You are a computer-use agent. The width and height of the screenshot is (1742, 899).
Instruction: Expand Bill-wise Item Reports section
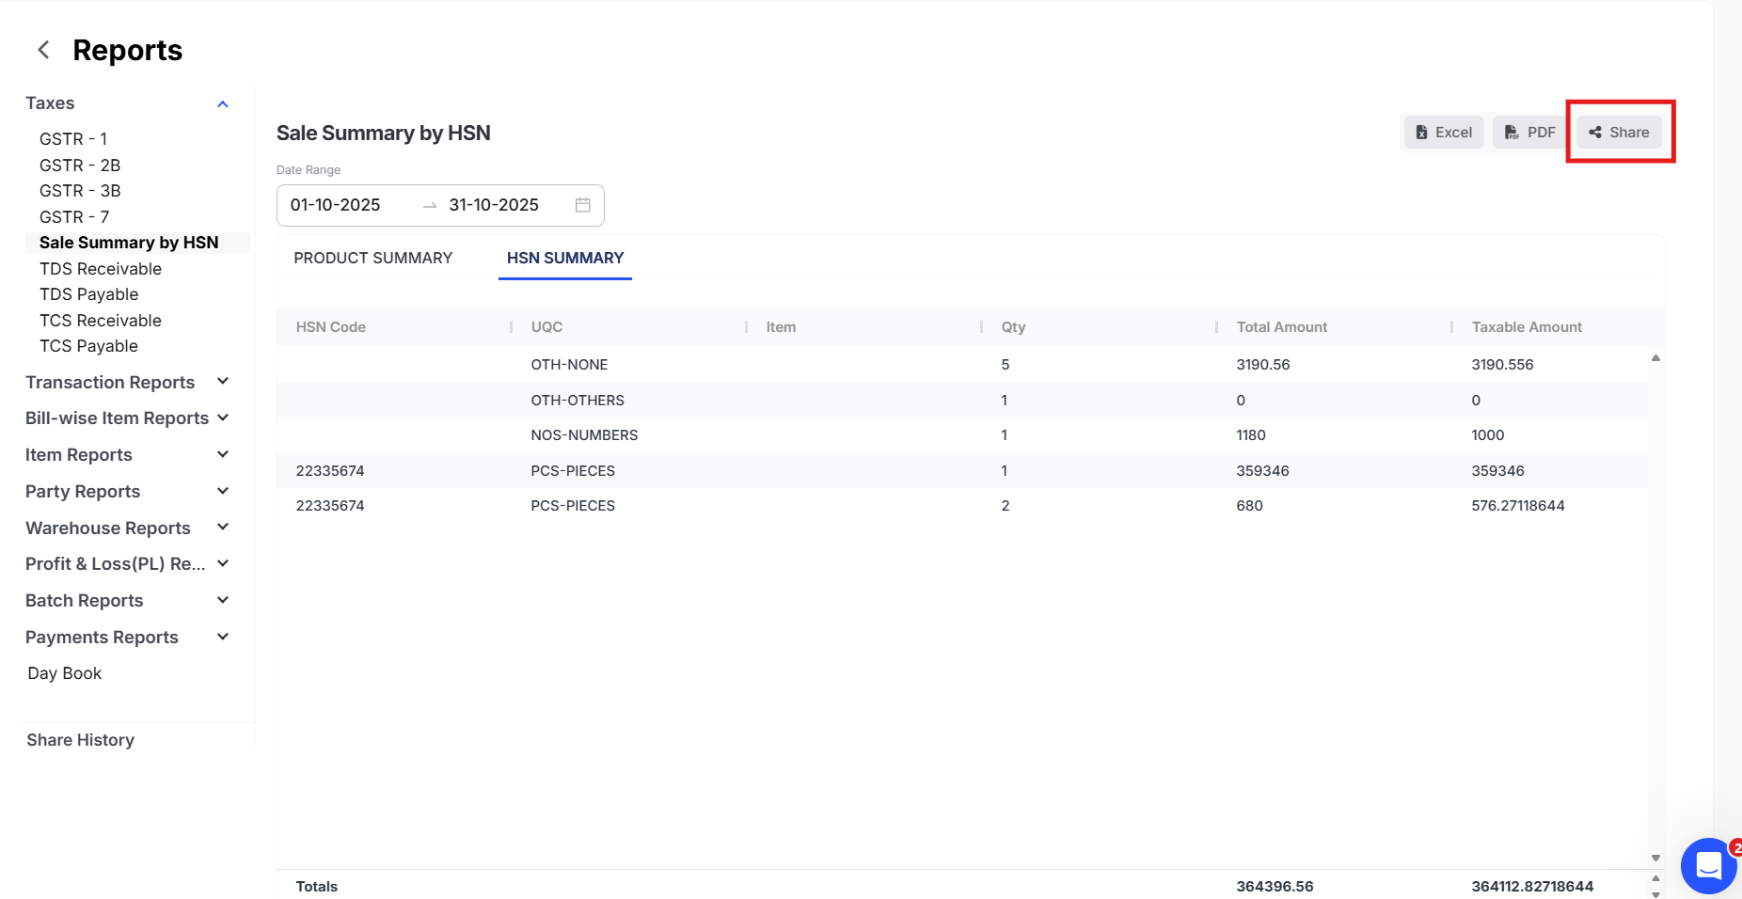point(223,418)
